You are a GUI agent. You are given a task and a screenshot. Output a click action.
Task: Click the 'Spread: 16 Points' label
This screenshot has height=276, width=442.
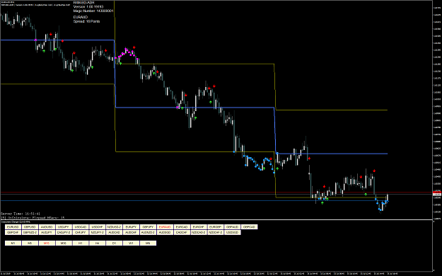(x=86, y=21)
